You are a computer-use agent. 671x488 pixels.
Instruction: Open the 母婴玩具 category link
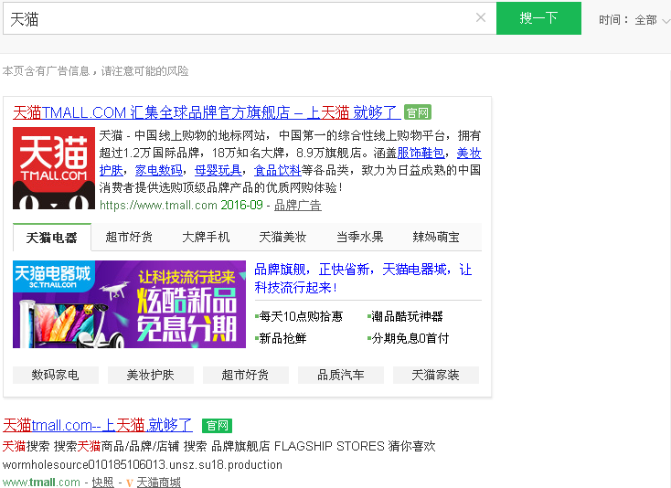(218, 170)
